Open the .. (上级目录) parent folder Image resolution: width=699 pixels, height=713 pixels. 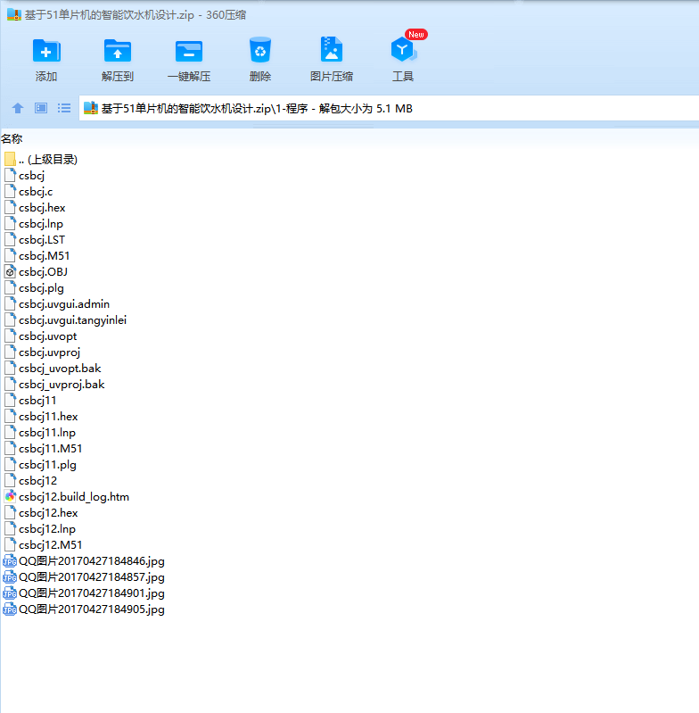(x=41, y=160)
